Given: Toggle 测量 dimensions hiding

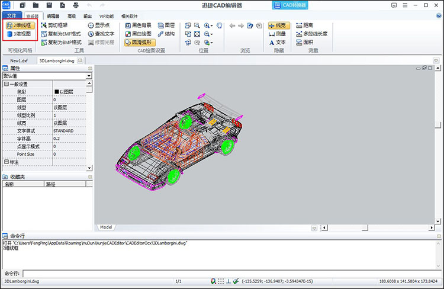Looking at the screenshot, I should point(277,34).
